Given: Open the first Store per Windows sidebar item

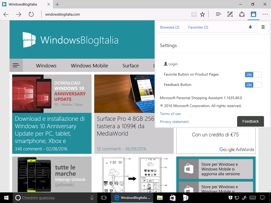Looking at the screenshot, I should click(x=216, y=169).
